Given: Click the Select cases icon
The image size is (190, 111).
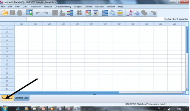Looking at the screenshot, I should coord(120,13).
